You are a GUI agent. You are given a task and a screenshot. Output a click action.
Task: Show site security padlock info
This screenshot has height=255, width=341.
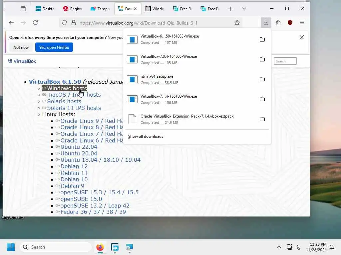pos(74,23)
